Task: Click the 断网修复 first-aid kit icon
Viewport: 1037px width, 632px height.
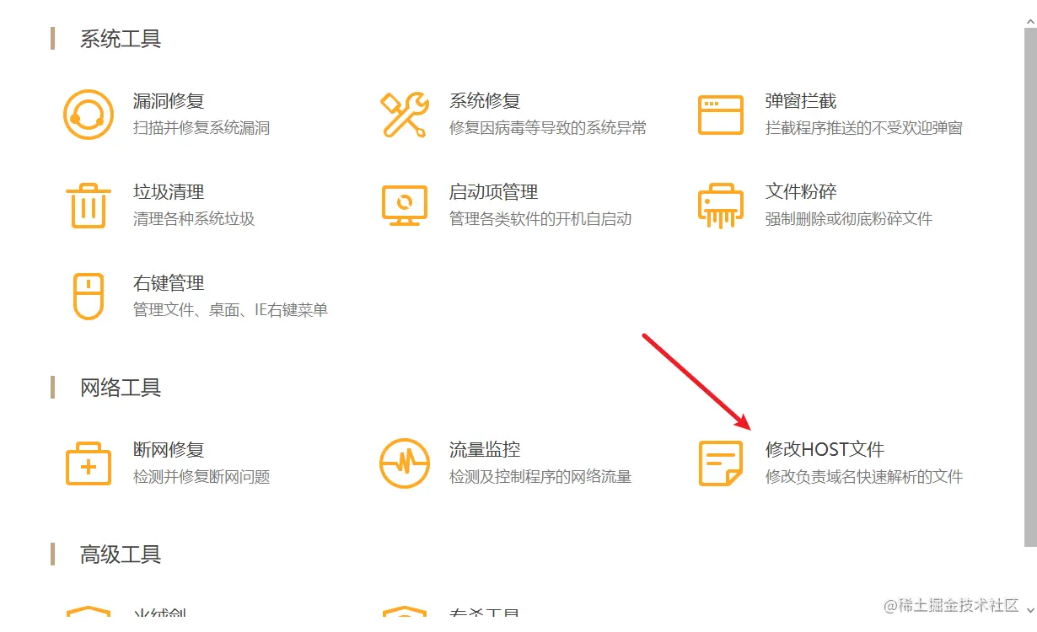Action: (x=89, y=463)
